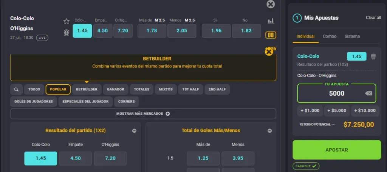Collapse the Resultado del partido (1X2) section
387x172 pixels.
[134, 131]
